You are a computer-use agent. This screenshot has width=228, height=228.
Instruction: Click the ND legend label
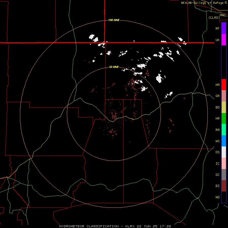coord(217,197)
